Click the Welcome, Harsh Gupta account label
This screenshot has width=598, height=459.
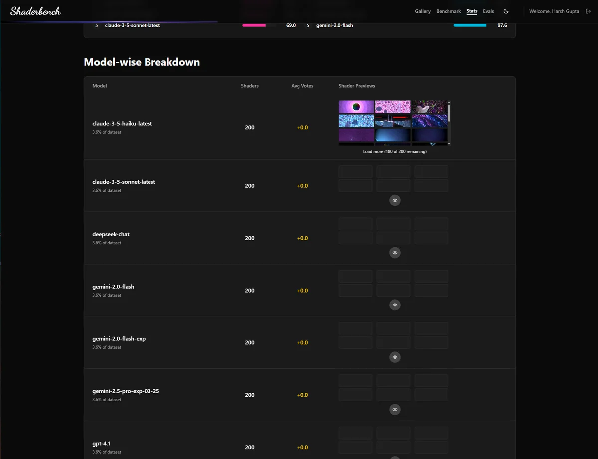[x=554, y=11]
